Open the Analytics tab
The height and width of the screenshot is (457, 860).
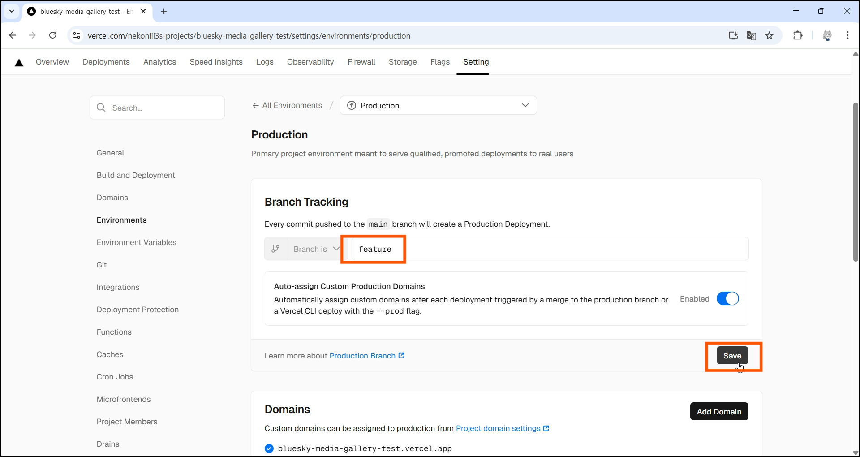(159, 62)
